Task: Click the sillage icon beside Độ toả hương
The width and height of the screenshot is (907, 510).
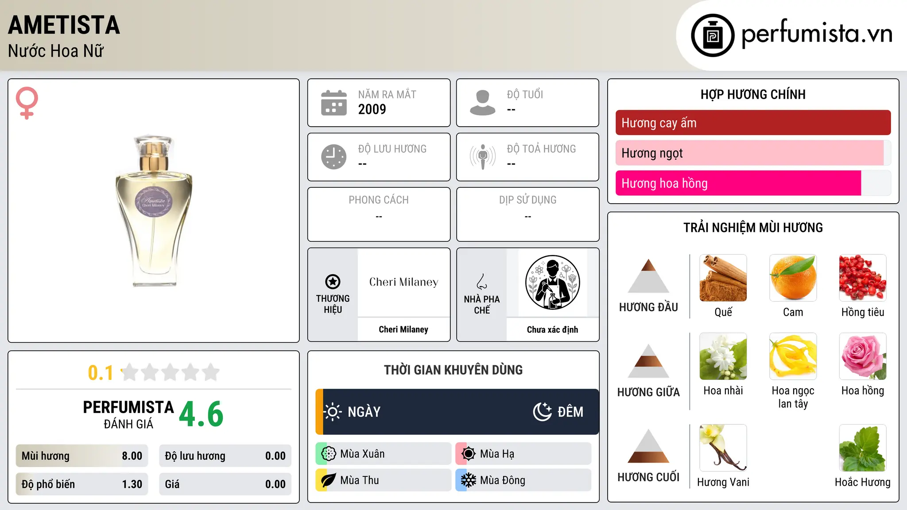Action: pyautogui.click(x=483, y=157)
